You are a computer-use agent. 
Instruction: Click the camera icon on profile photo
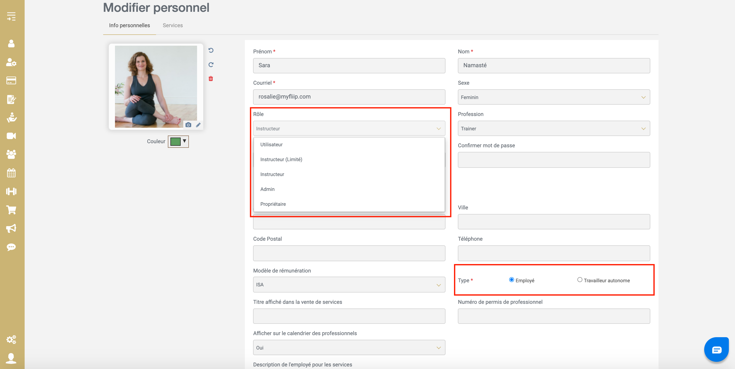coord(188,125)
